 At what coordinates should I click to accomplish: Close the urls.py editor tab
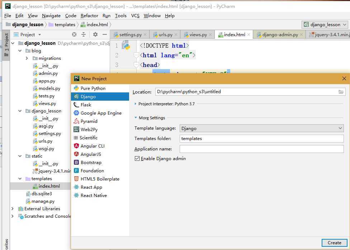[176, 35]
